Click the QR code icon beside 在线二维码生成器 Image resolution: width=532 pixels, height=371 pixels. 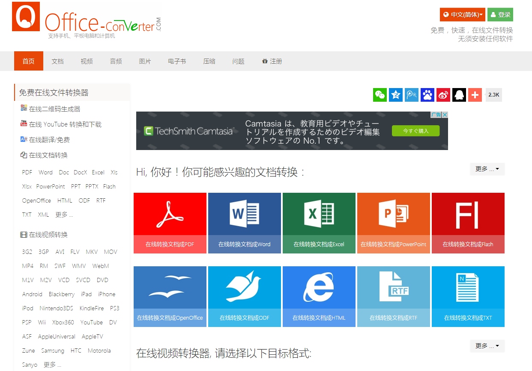[24, 108]
